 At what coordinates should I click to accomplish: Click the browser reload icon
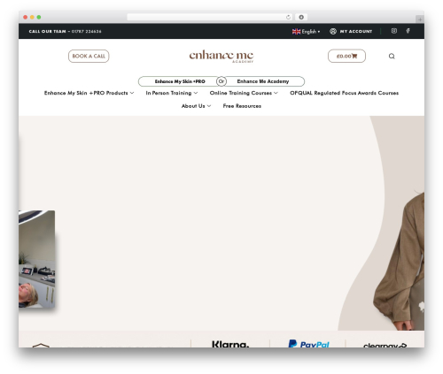[288, 17]
